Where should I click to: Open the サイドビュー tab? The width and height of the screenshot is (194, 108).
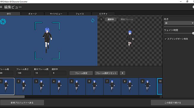coord(56,14)
